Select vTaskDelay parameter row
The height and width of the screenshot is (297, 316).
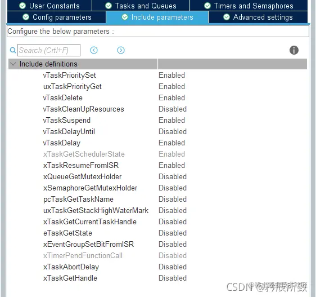62,143
